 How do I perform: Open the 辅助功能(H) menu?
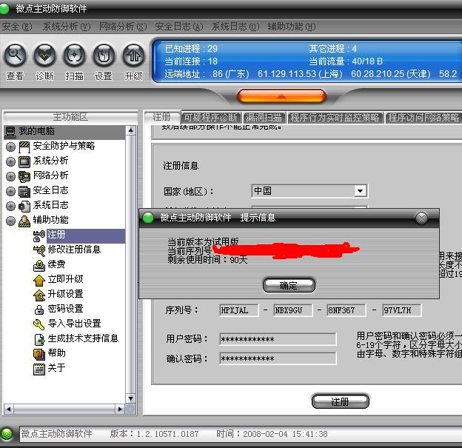(292, 27)
